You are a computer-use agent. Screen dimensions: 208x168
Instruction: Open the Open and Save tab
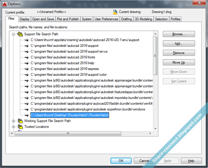43,19
